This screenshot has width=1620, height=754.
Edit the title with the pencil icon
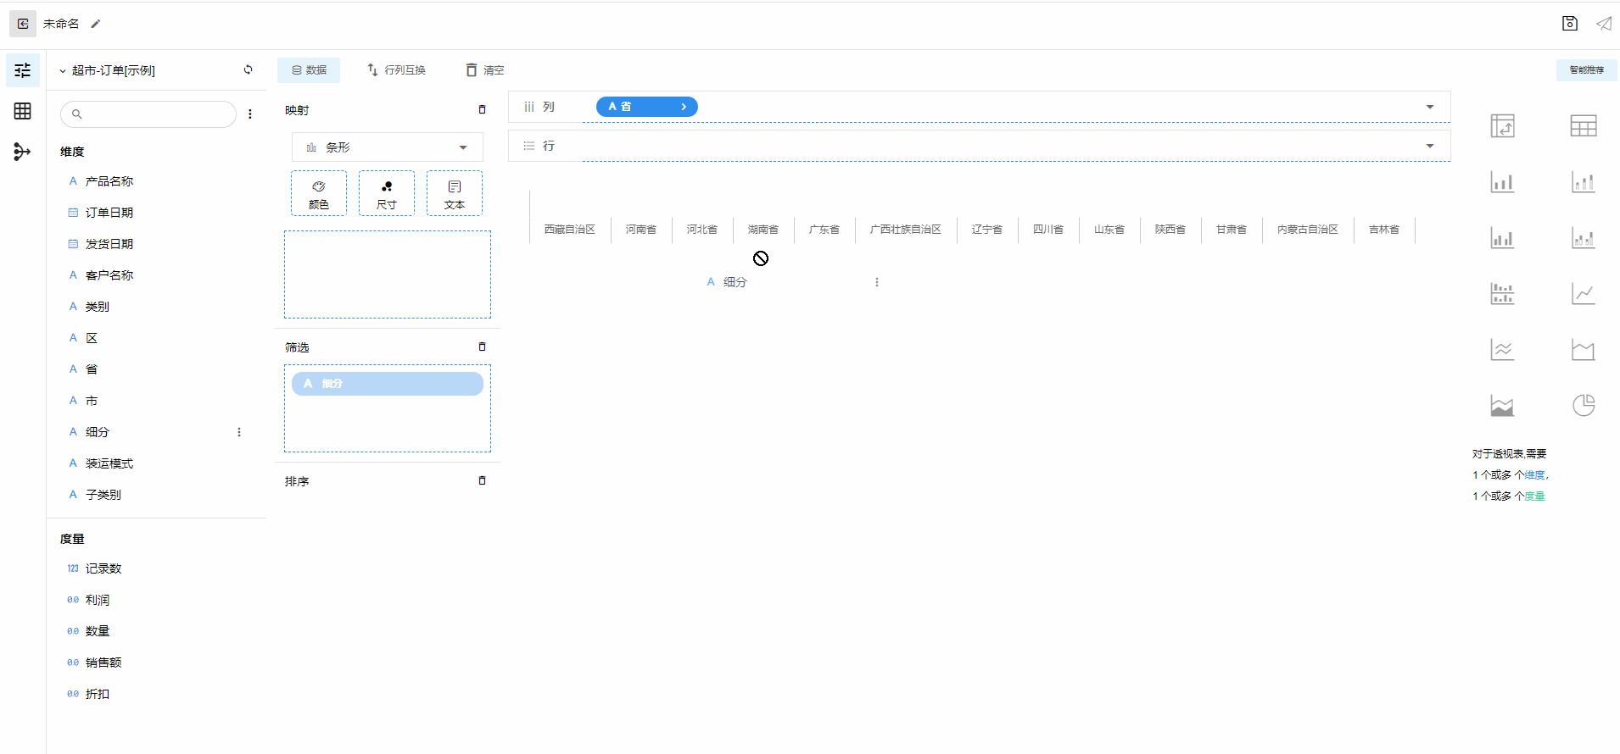96,24
